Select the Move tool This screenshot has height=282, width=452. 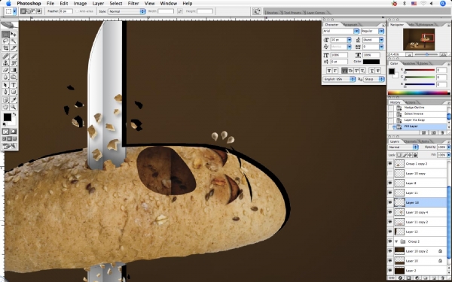point(14,35)
